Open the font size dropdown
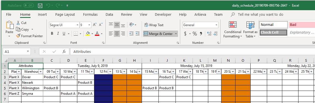 pos(89,25)
